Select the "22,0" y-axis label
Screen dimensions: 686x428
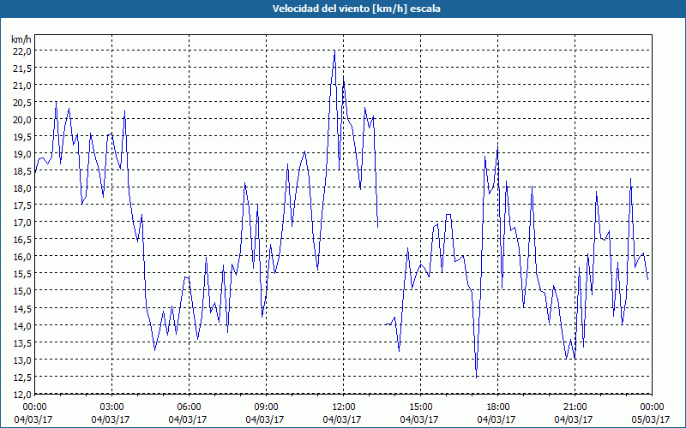point(22,51)
